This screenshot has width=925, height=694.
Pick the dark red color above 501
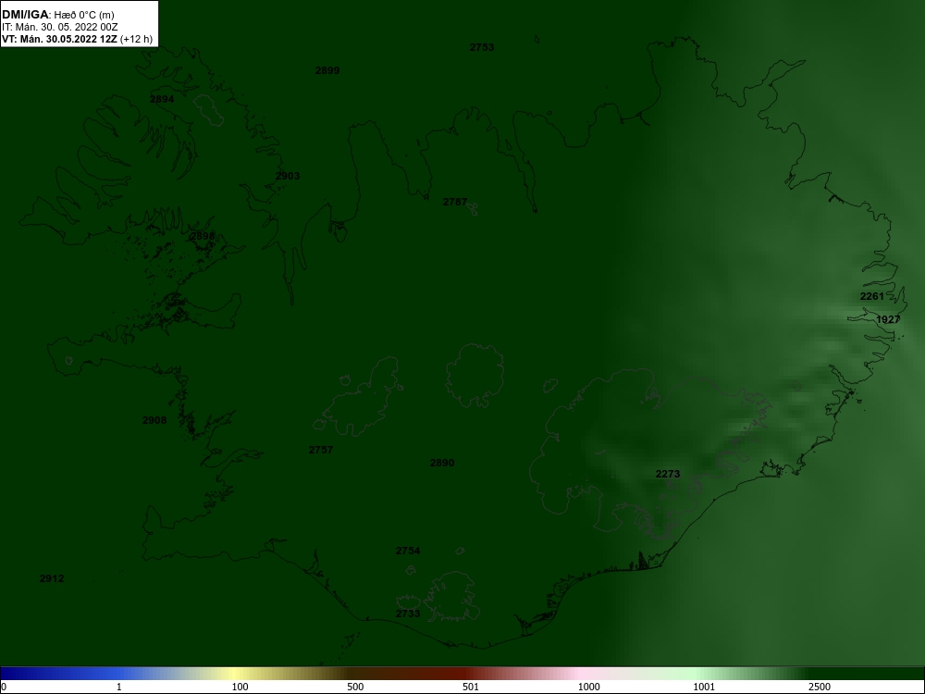click(x=463, y=674)
